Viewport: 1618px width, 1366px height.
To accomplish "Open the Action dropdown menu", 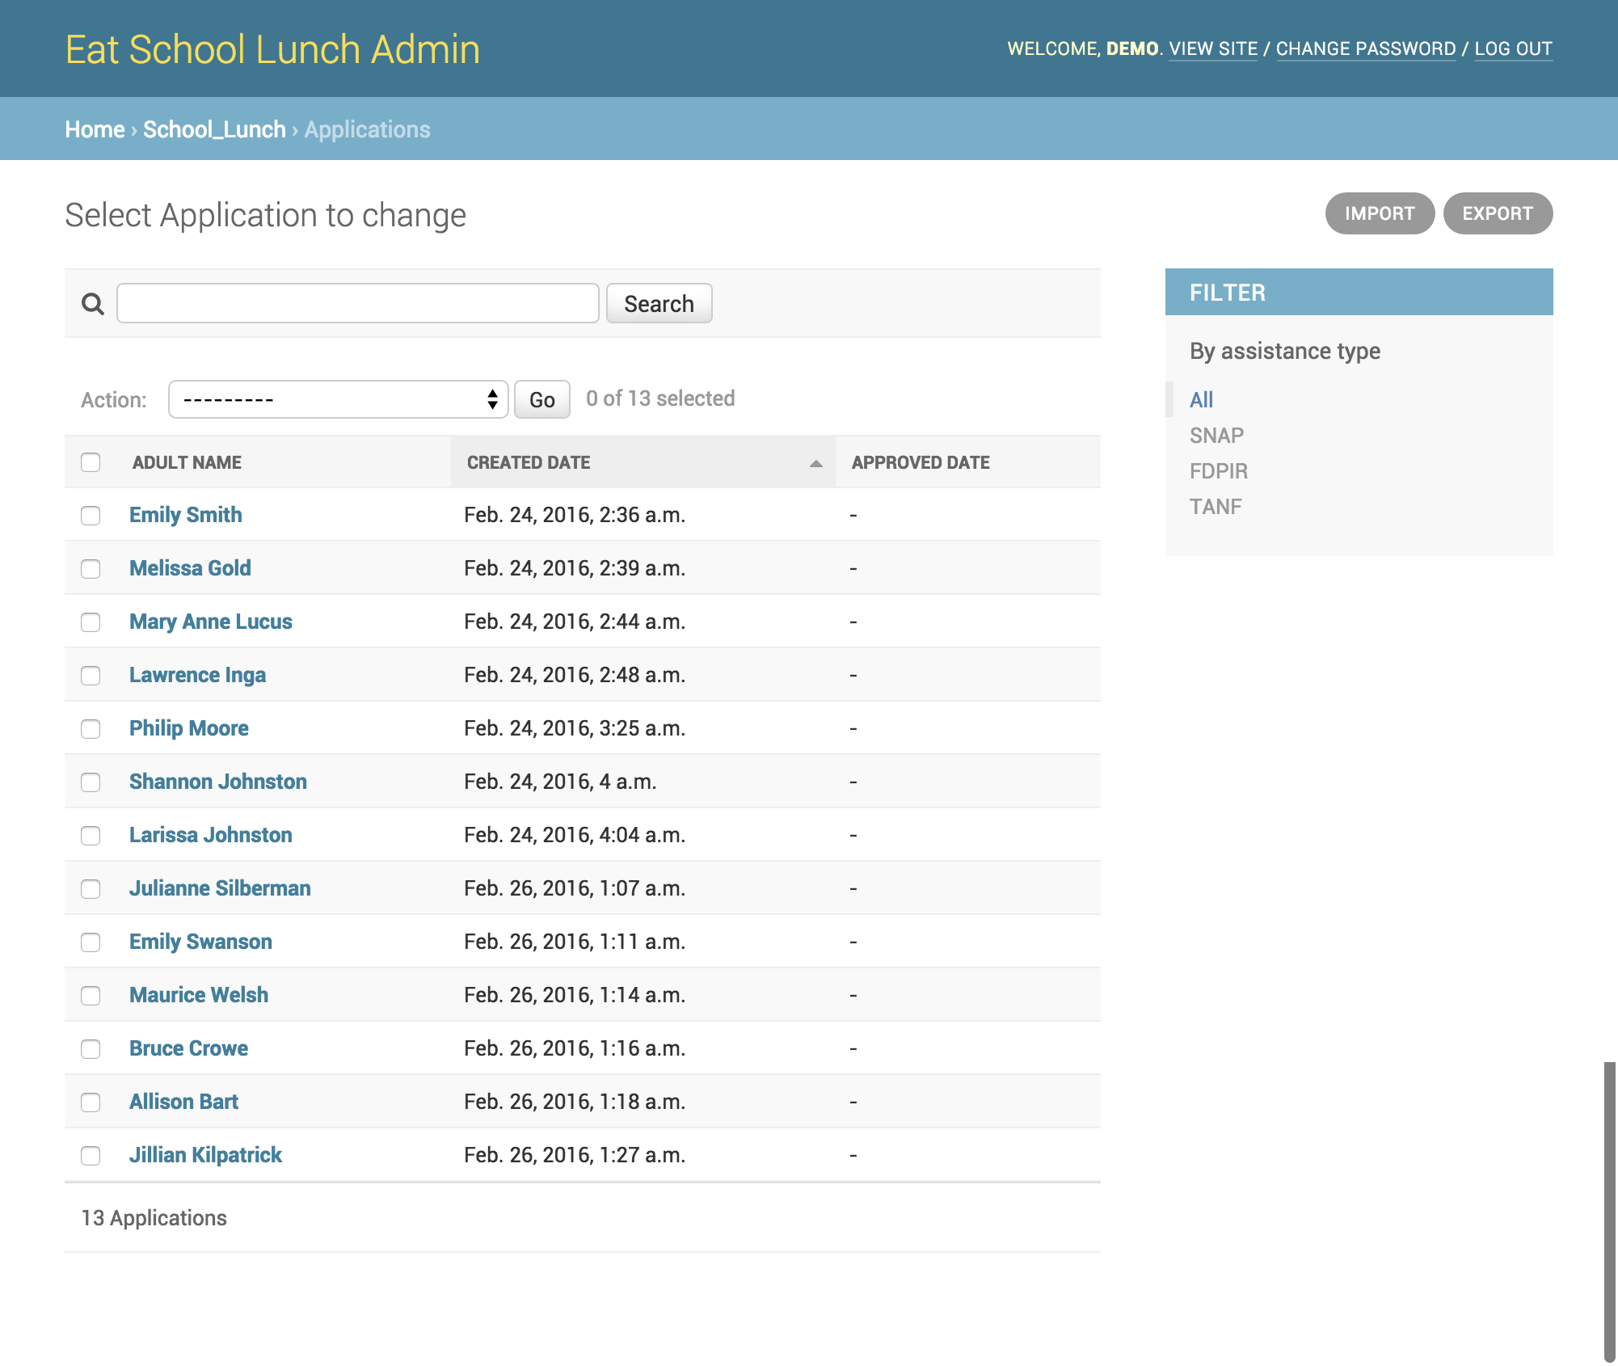I will (x=338, y=399).
